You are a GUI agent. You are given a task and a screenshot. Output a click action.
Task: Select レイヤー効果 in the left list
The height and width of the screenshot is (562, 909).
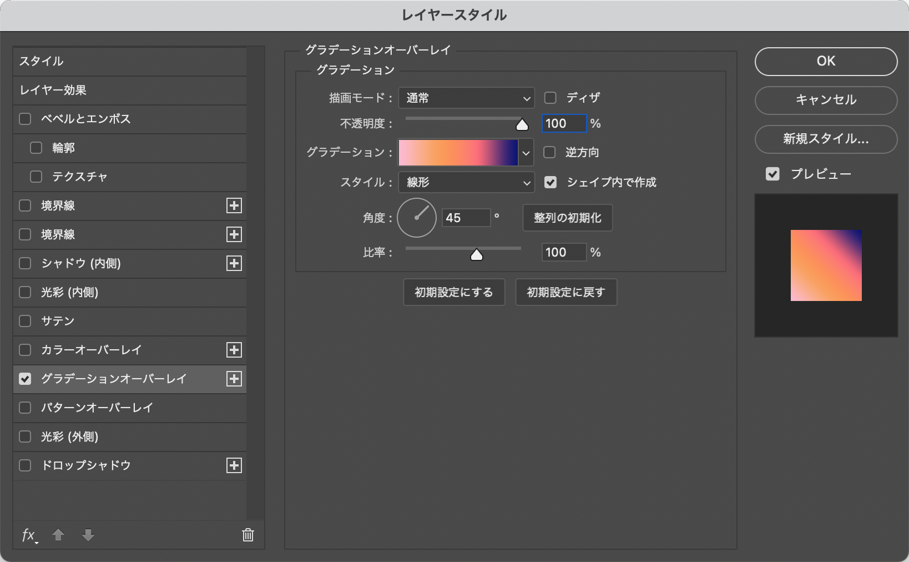(x=130, y=90)
